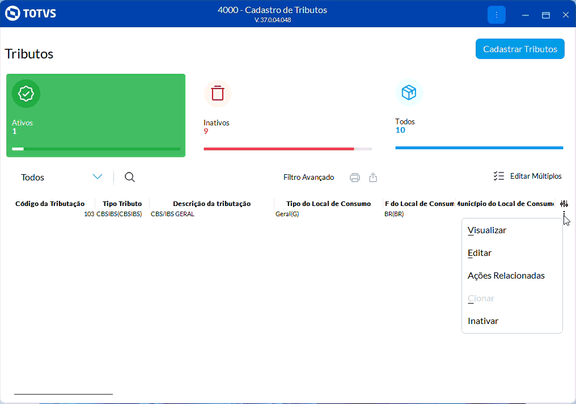Click the Geral(G) cell
The height and width of the screenshot is (404, 576).
(287, 214)
